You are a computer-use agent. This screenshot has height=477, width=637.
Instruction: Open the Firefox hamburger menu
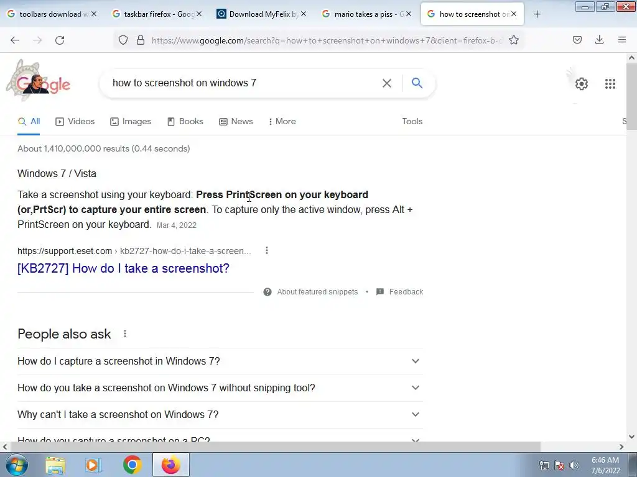tap(622, 40)
